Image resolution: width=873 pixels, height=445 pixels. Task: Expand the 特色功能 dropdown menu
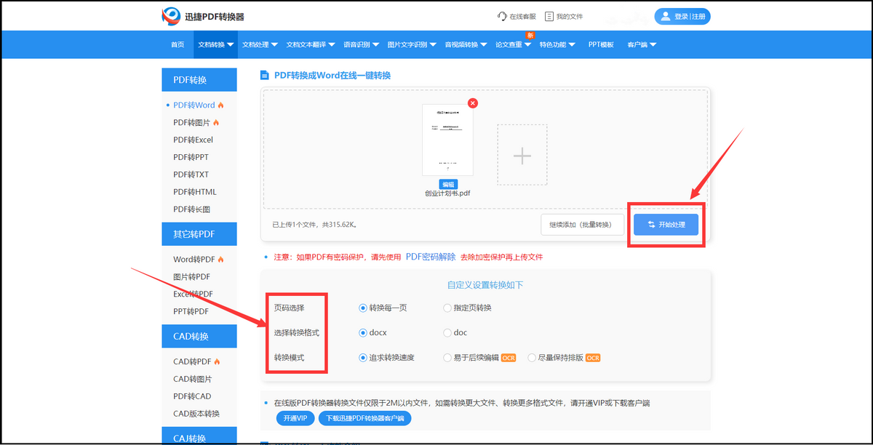557,44
